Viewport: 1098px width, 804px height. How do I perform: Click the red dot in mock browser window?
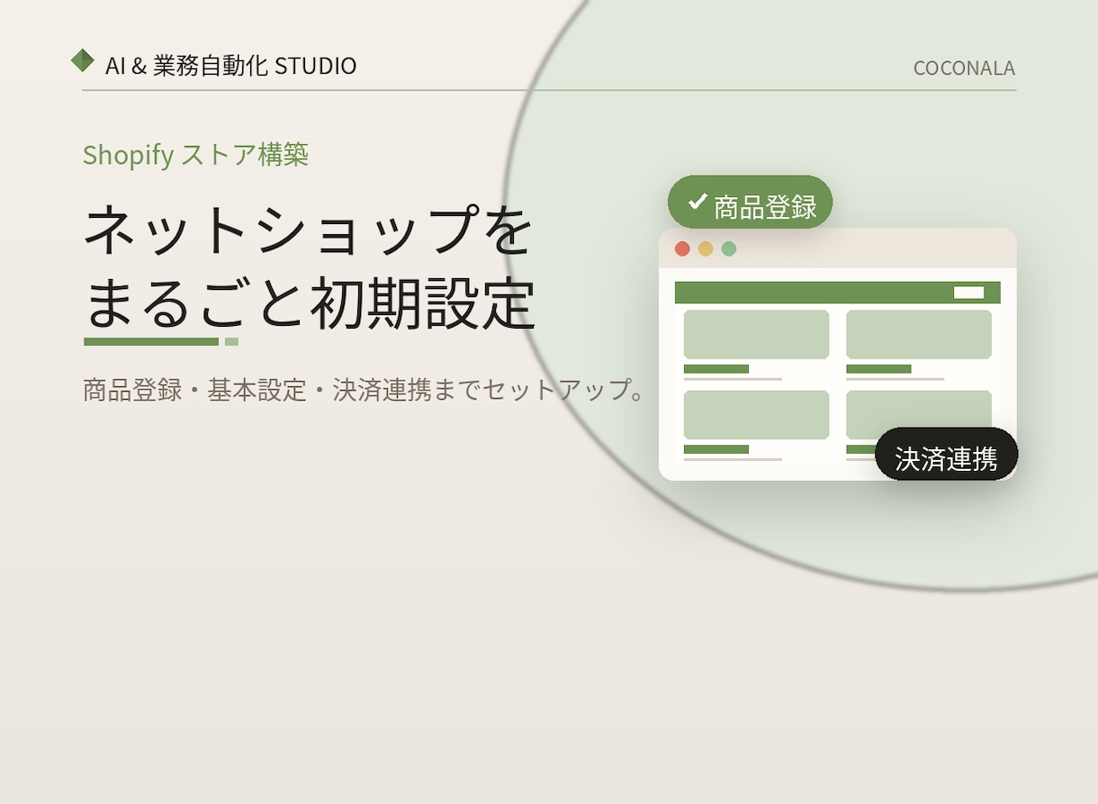682,248
